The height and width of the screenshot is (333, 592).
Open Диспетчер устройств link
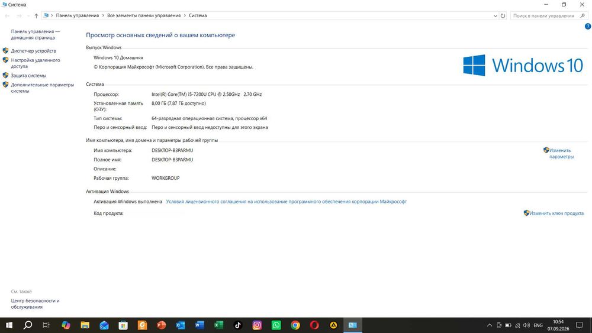click(x=33, y=50)
